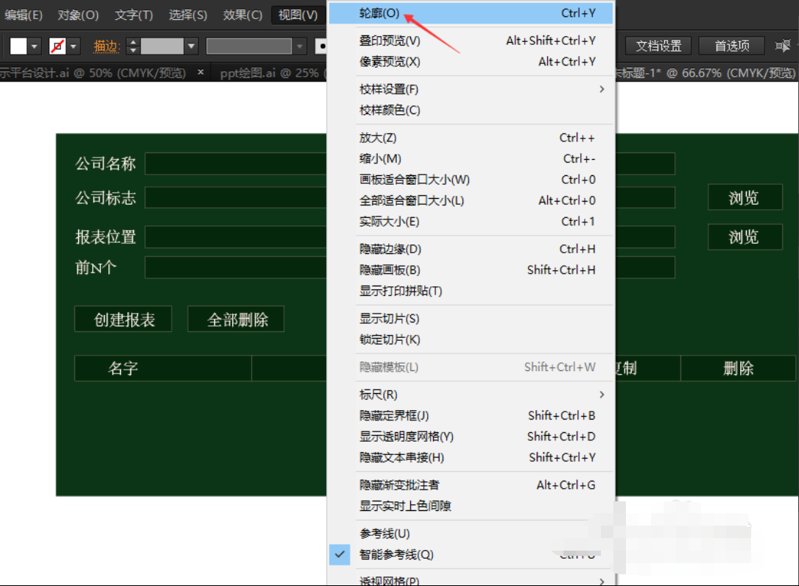Viewport: 799px width, 586px height.
Task: Click the 描边 stroke label link
Action: [106, 46]
